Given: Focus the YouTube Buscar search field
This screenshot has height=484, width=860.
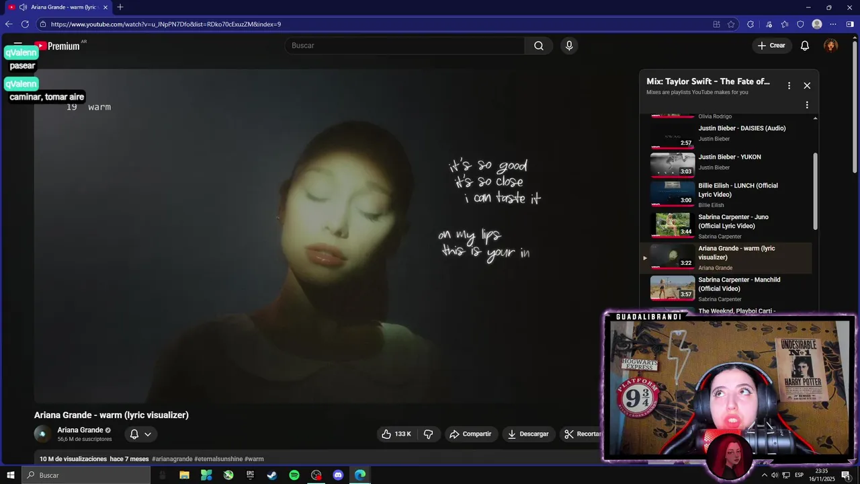Looking at the screenshot, I should click(404, 46).
